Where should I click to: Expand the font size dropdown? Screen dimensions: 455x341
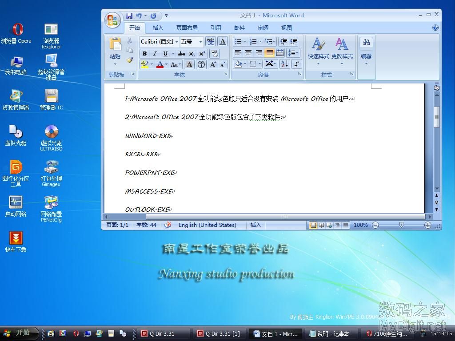tap(200, 42)
